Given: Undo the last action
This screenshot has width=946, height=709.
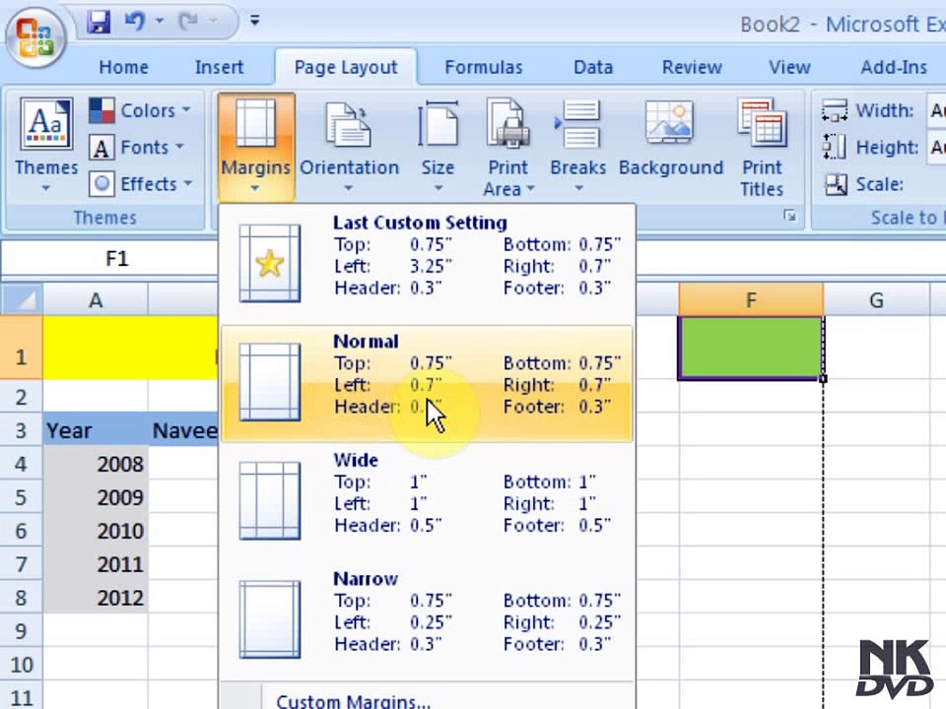Looking at the screenshot, I should 134,22.
